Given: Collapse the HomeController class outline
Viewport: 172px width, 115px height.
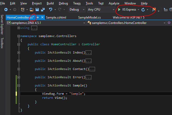Looking at the screenshot, I should click(19, 45).
